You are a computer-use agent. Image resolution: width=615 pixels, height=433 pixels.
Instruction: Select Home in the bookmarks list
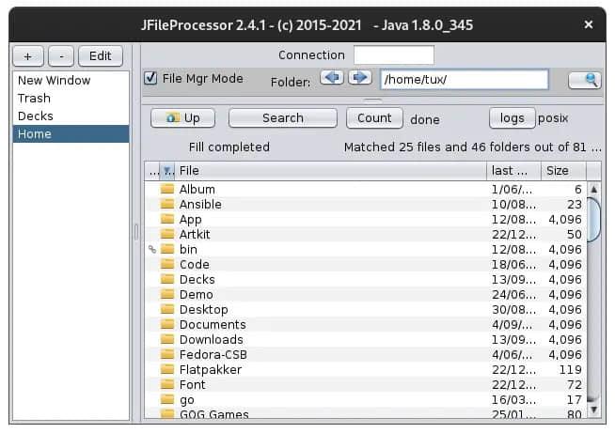coord(71,134)
